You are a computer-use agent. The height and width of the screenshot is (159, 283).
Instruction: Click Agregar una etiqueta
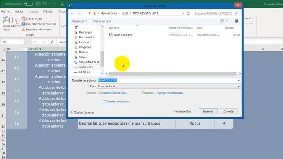pos(169,93)
